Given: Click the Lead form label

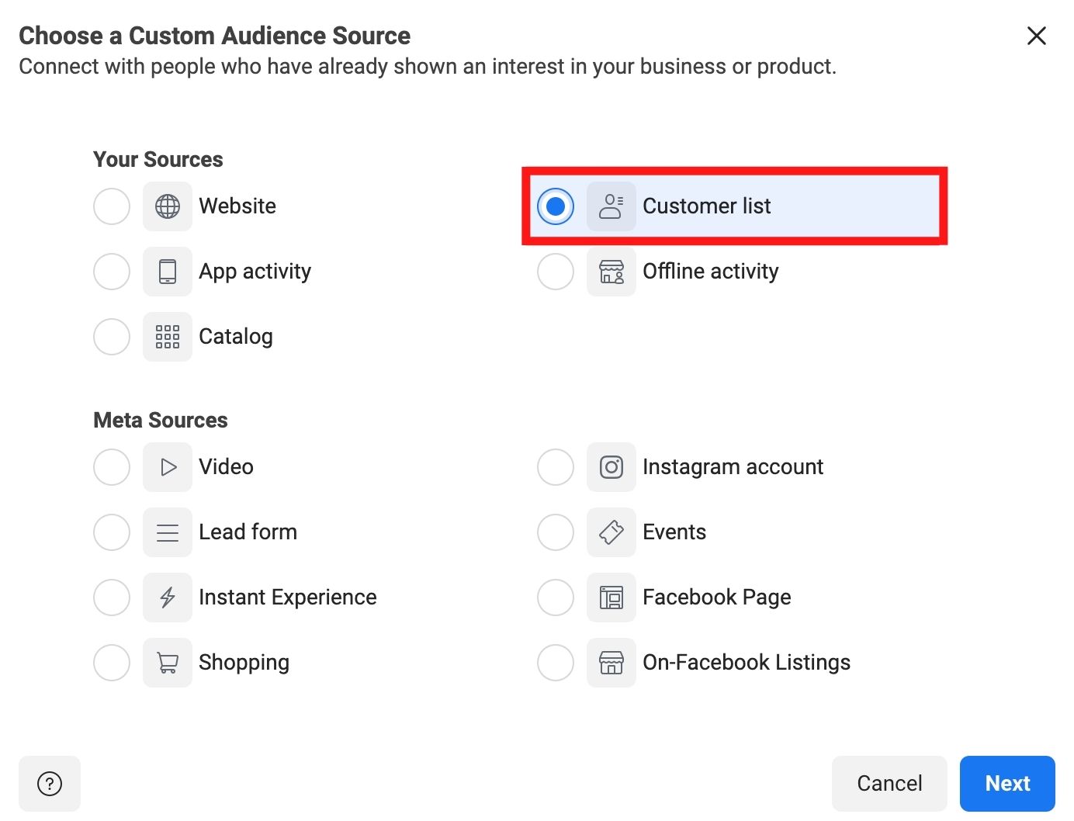Looking at the screenshot, I should 248,532.
